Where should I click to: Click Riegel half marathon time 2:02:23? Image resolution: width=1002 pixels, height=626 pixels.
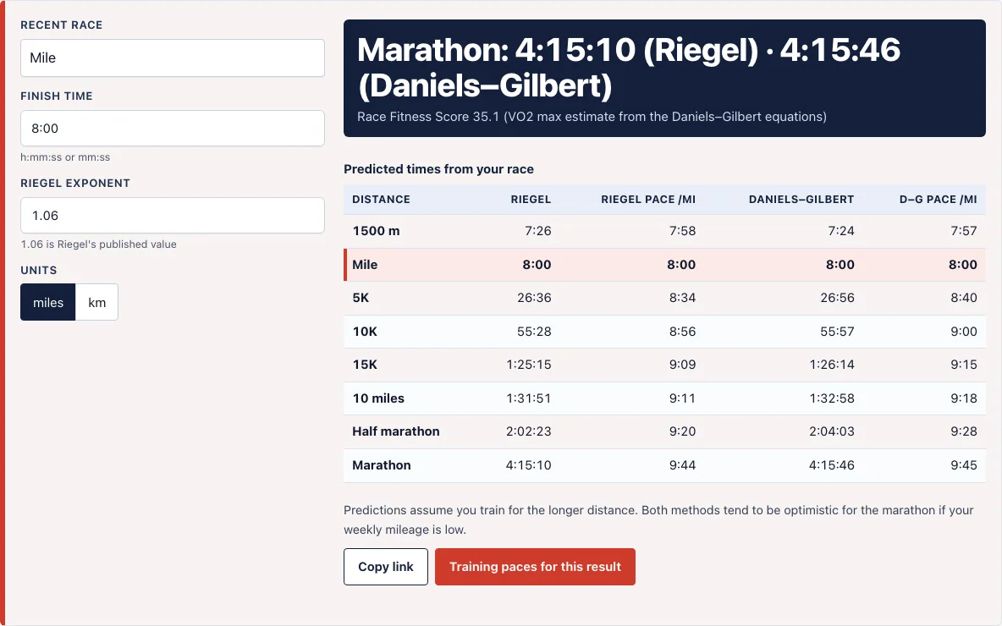(x=528, y=431)
